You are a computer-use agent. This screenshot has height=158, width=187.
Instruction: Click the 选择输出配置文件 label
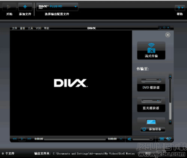pos(57,14)
